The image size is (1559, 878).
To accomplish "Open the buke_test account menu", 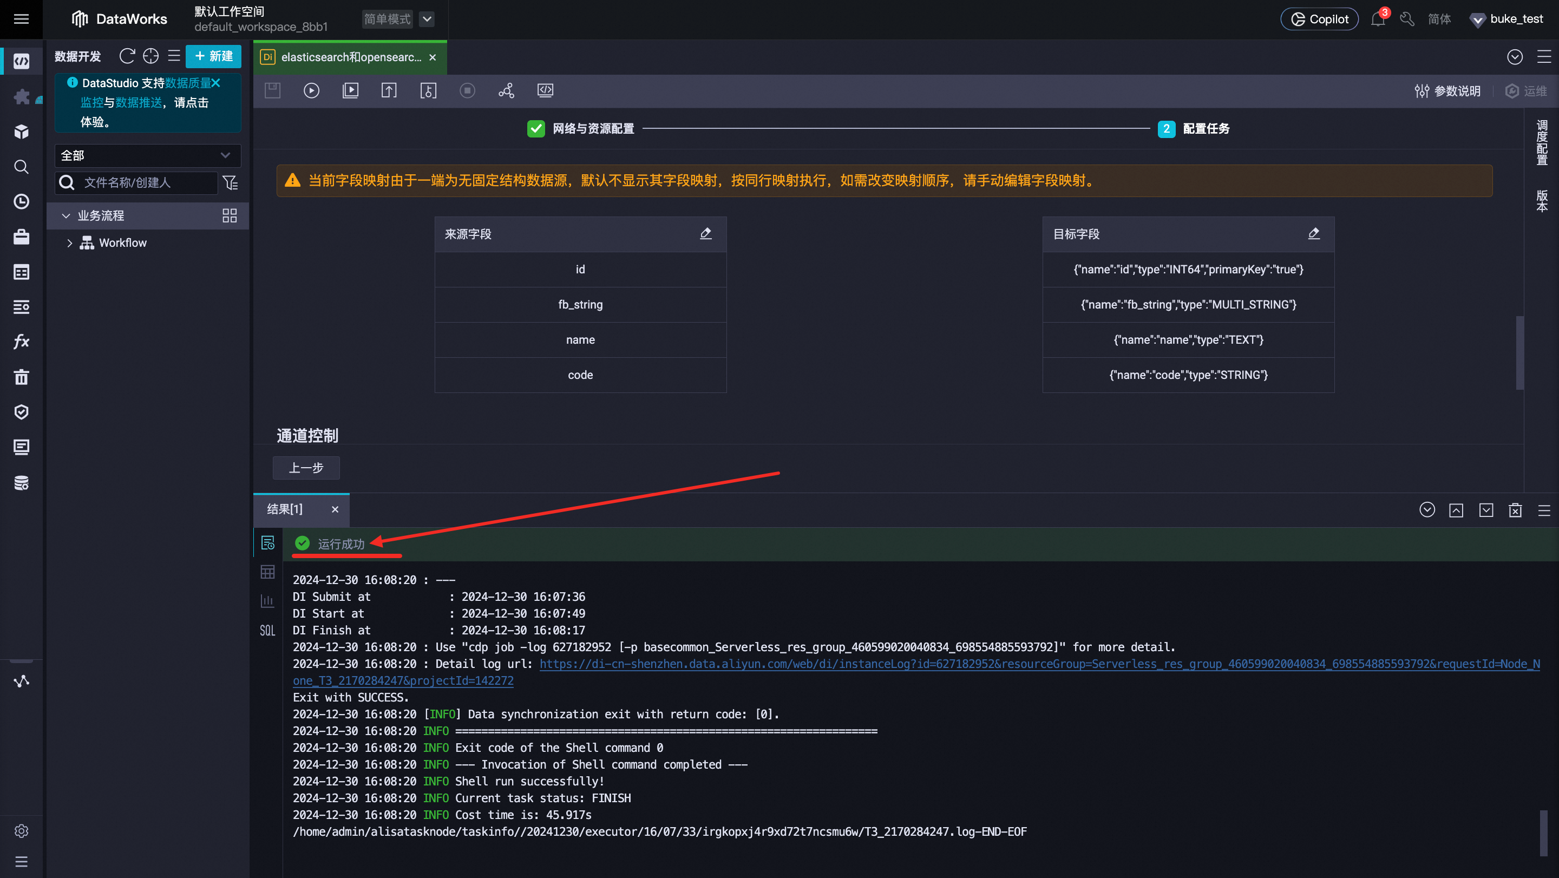I will click(1507, 19).
